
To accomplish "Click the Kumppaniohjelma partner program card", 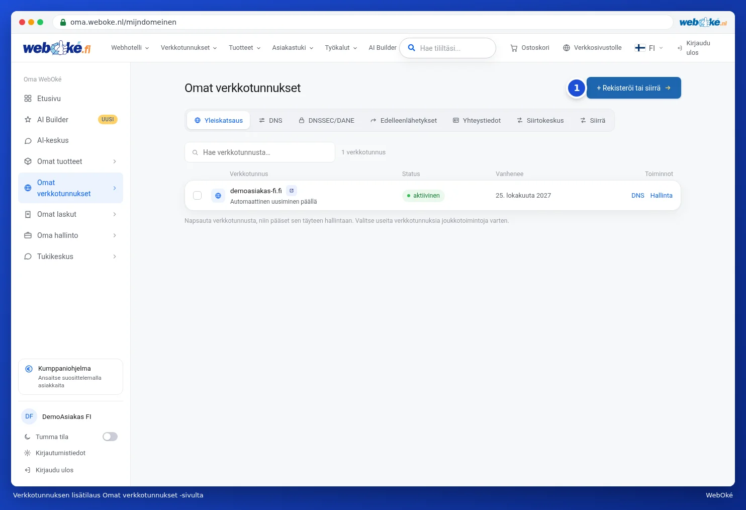I will [70, 377].
